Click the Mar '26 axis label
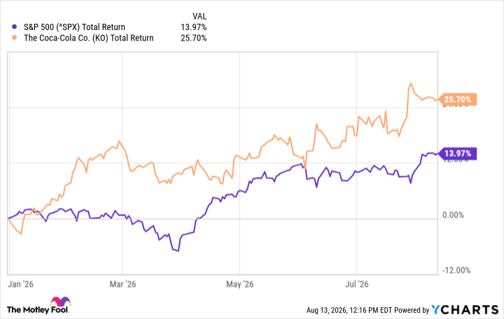504x319 pixels. [122, 284]
